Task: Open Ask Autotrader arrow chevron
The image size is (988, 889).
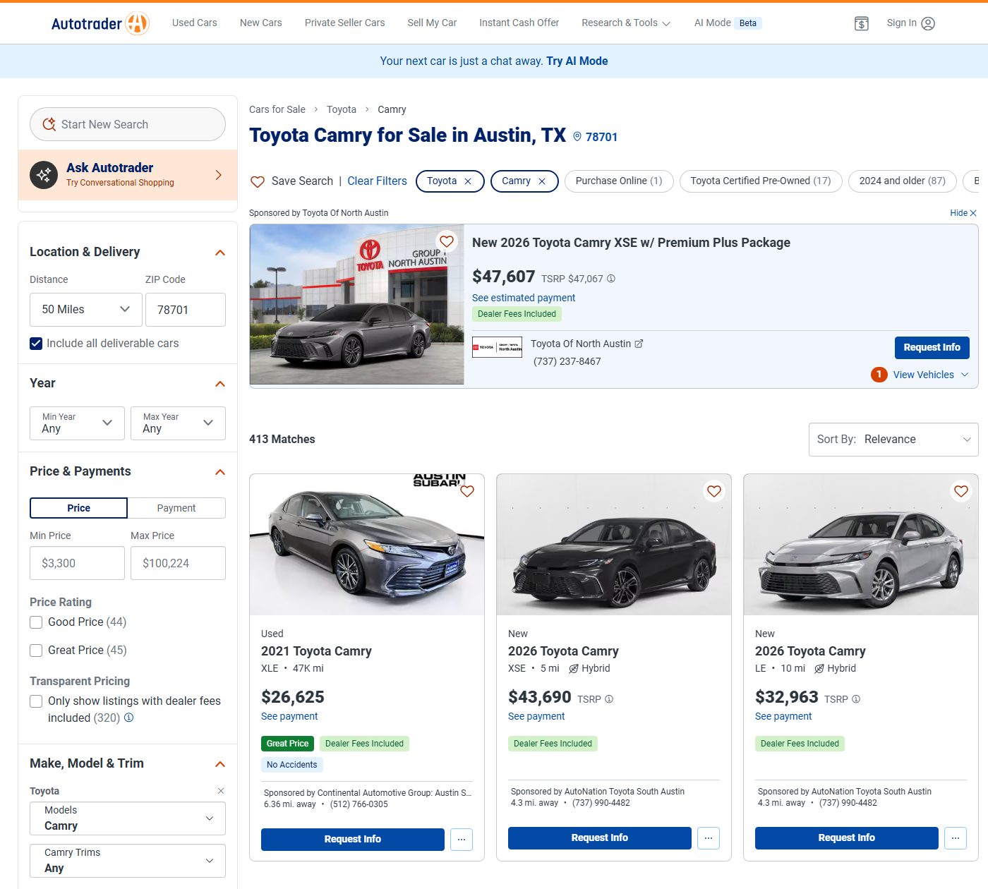Action: point(219,175)
